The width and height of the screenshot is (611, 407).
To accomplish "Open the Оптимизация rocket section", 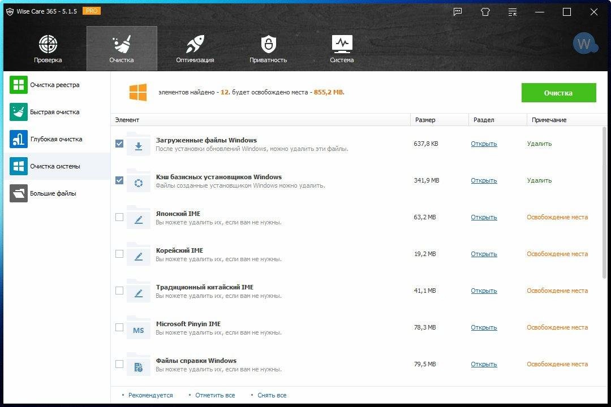I will [x=195, y=49].
